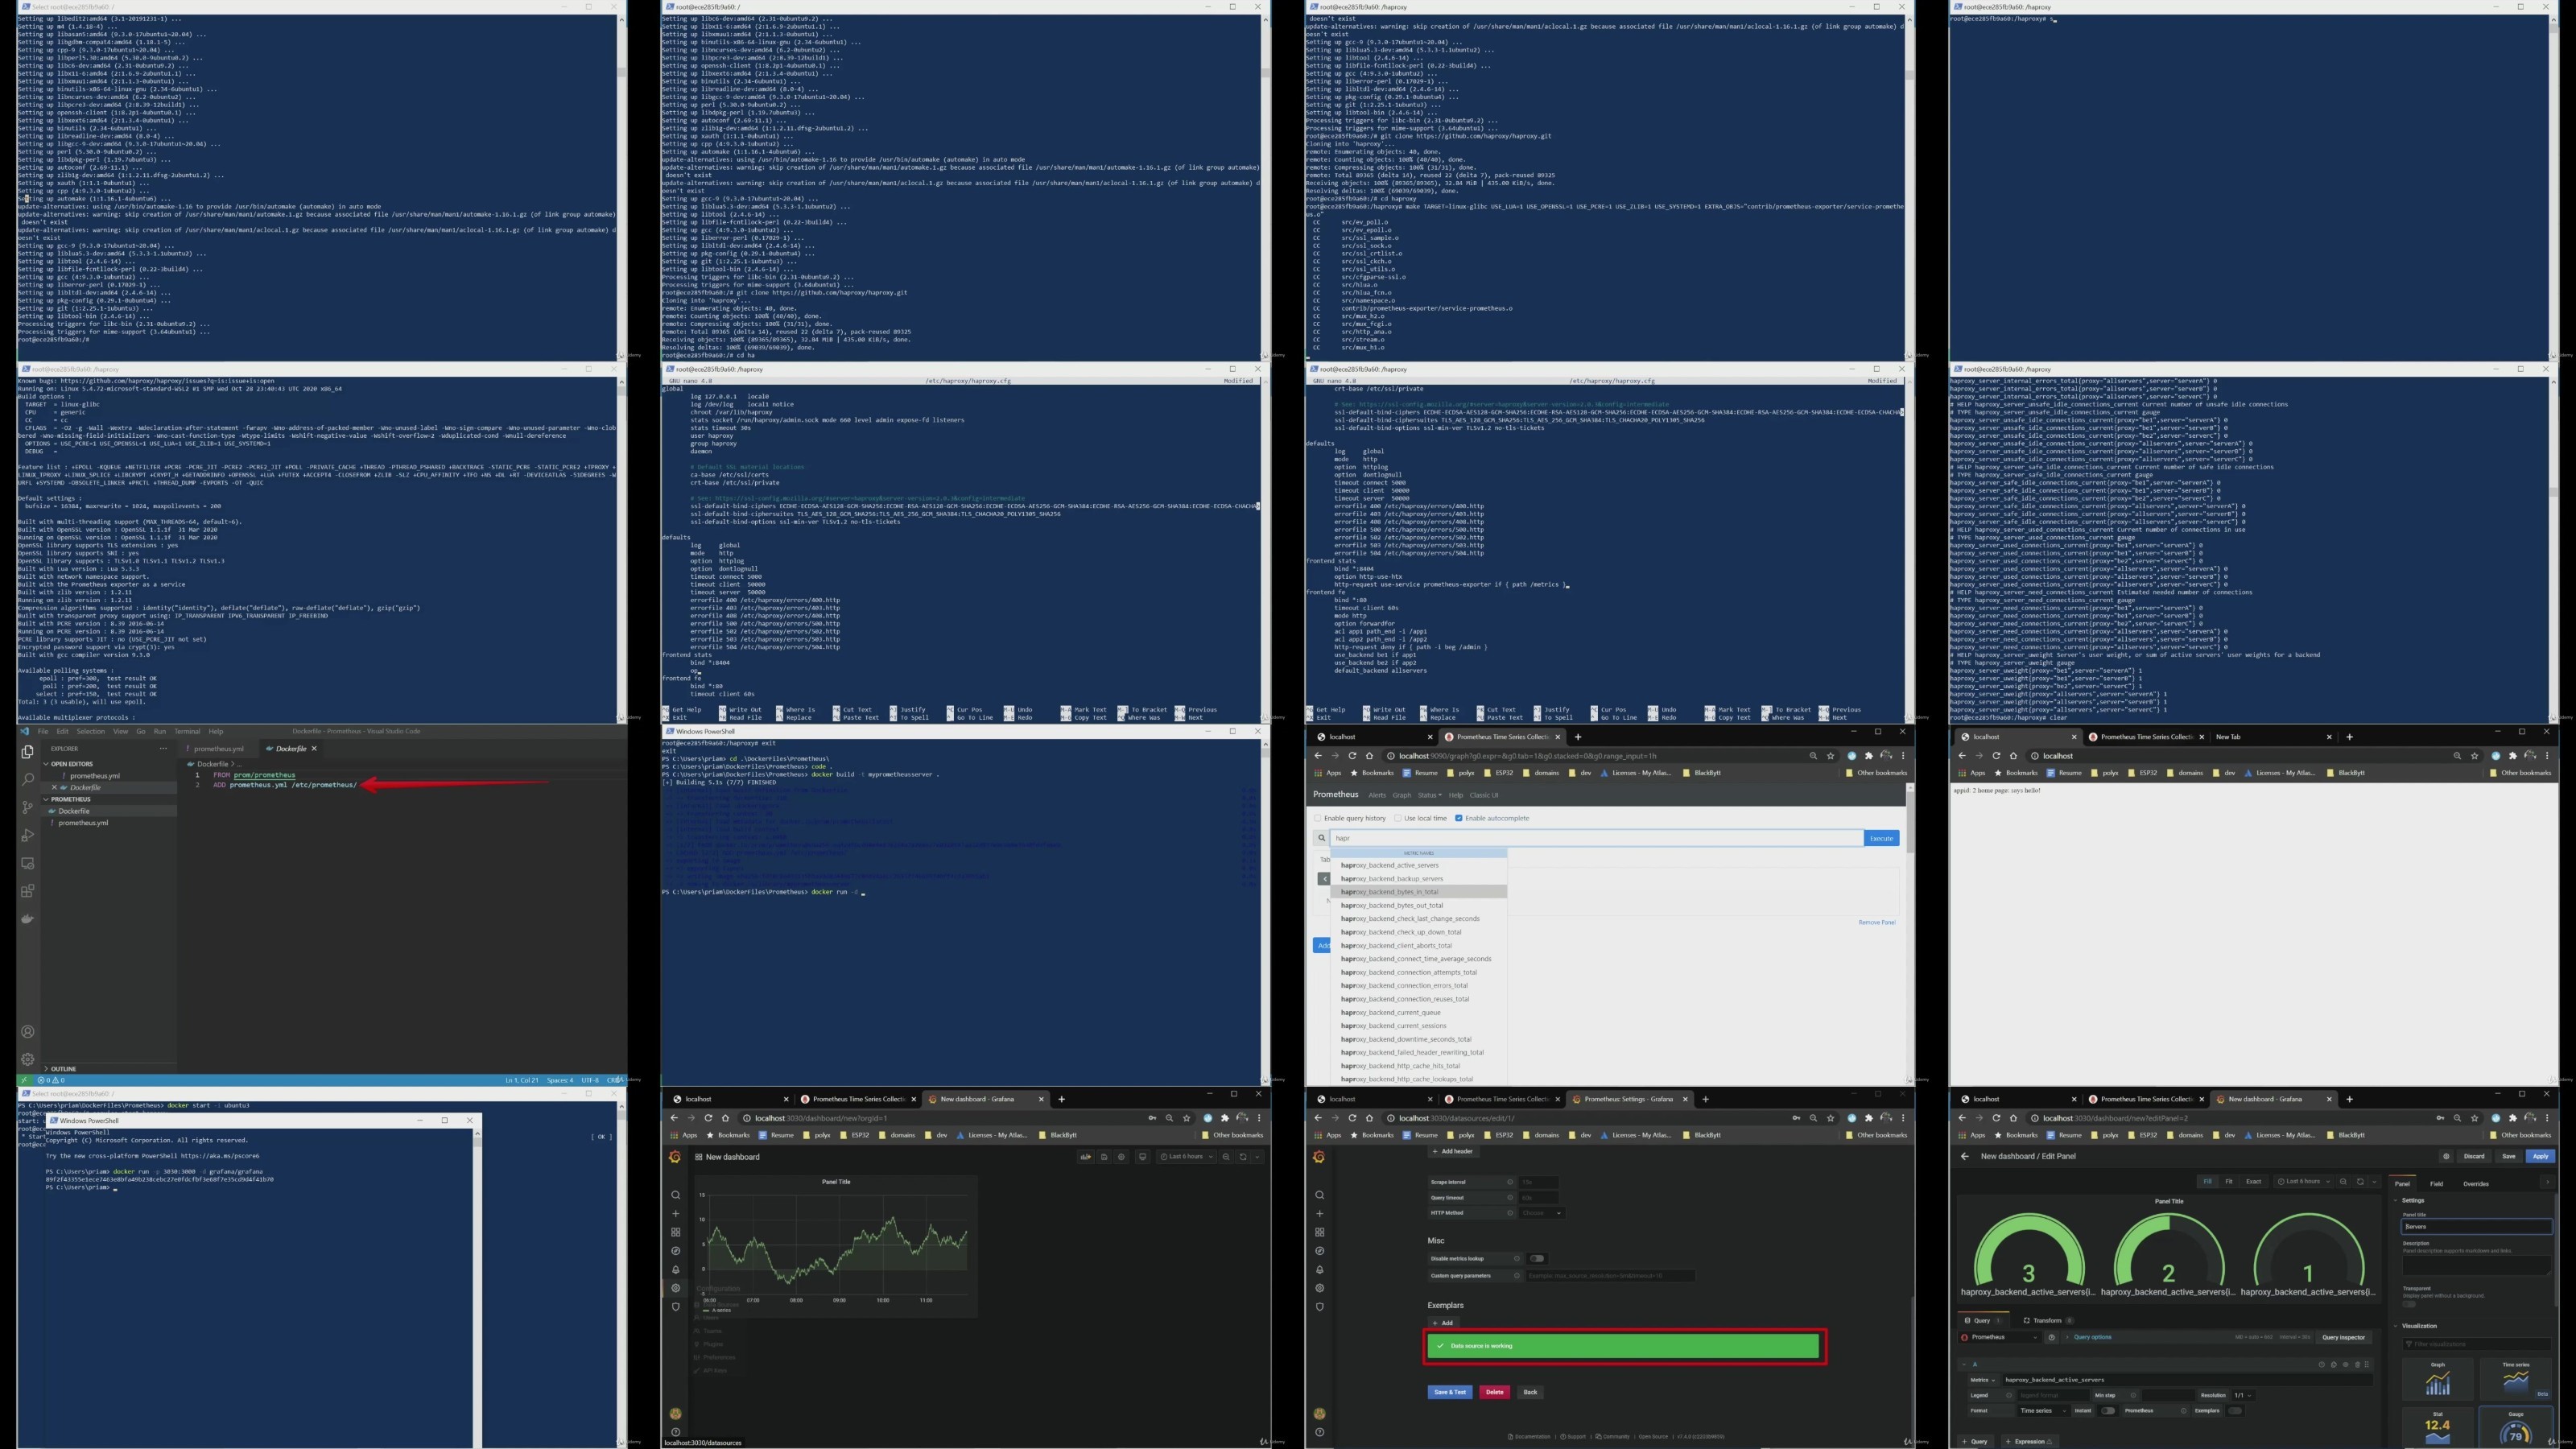Open the Status dropdown in Prometheus navbar

tap(1428, 795)
